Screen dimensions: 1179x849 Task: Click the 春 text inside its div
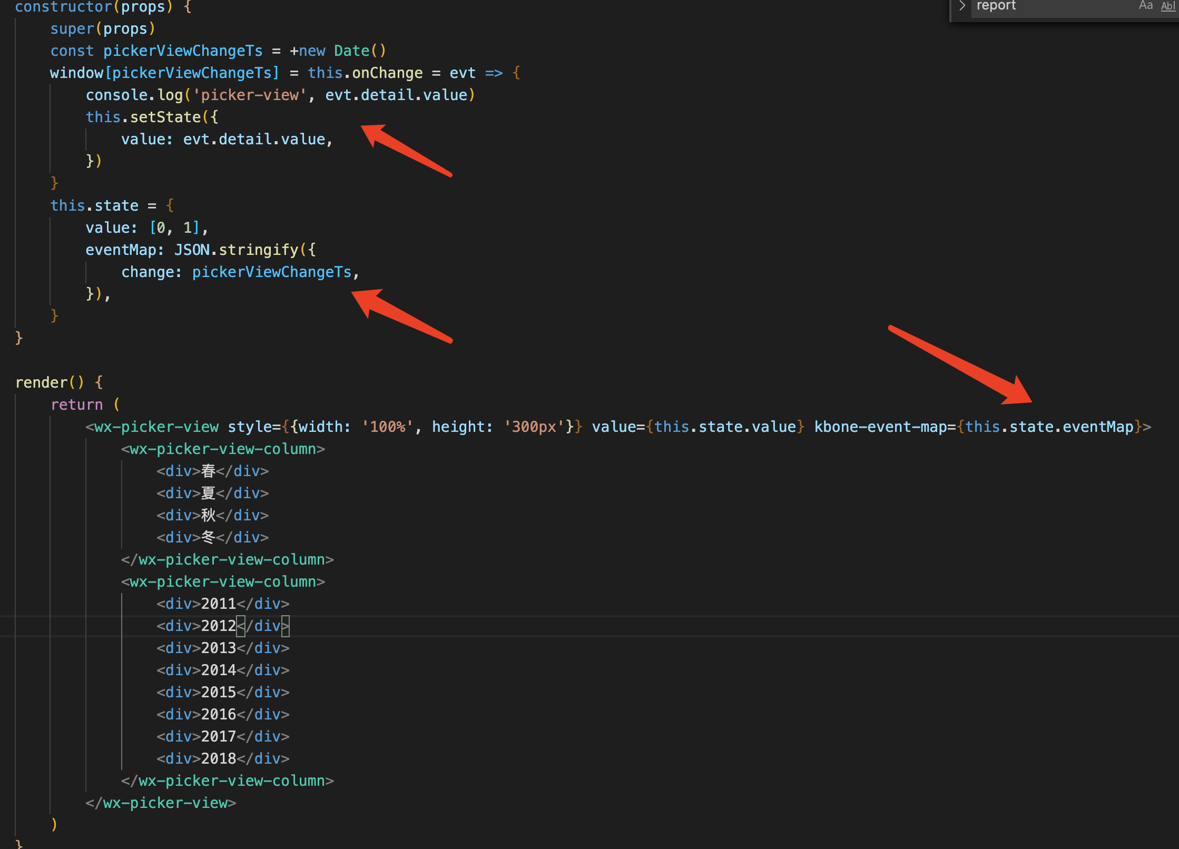[x=208, y=471]
